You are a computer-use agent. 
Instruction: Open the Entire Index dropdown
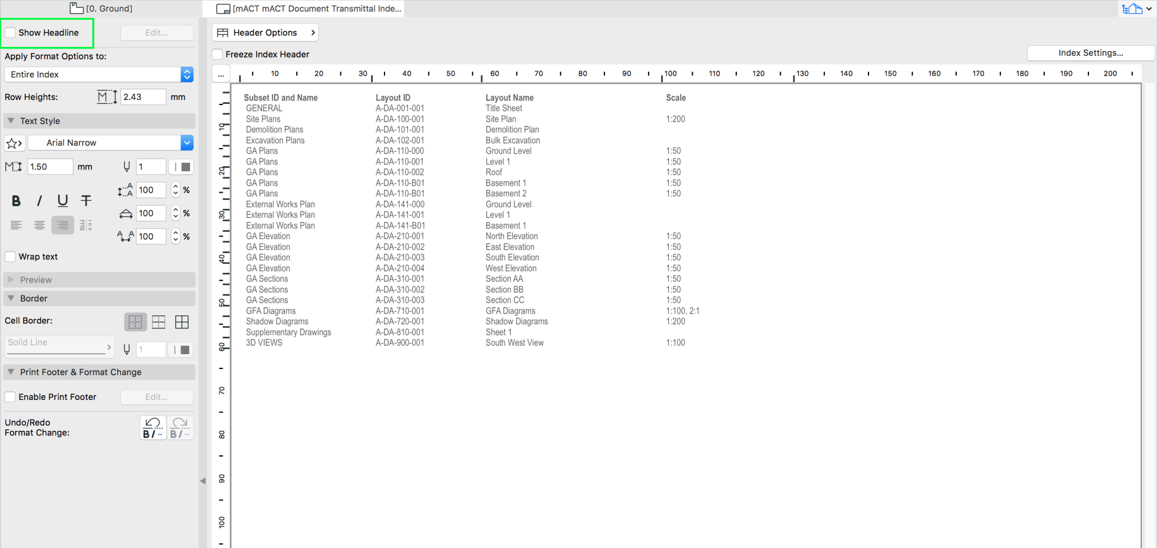[x=99, y=75]
